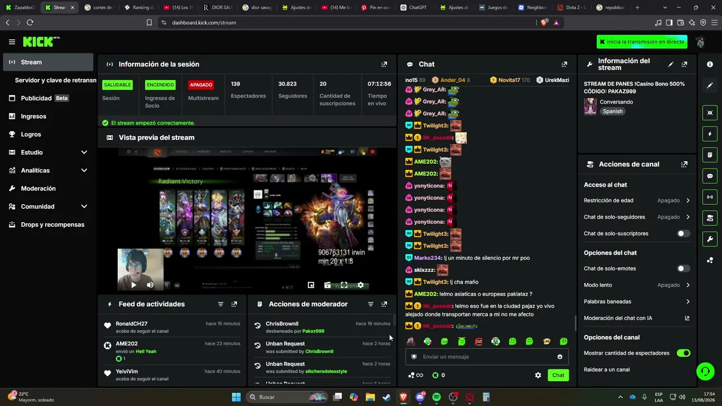Open the Windows Start menu
This screenshot has width=722, height=406.
coord(236,397)
